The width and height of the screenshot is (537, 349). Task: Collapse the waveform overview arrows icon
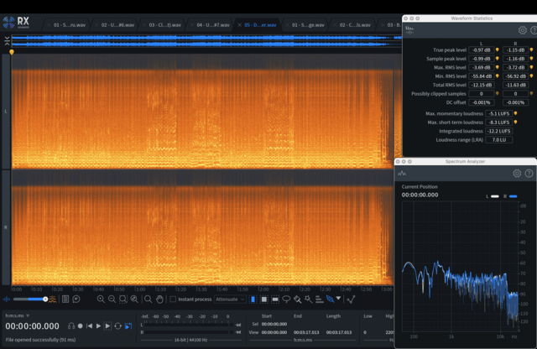7,41
